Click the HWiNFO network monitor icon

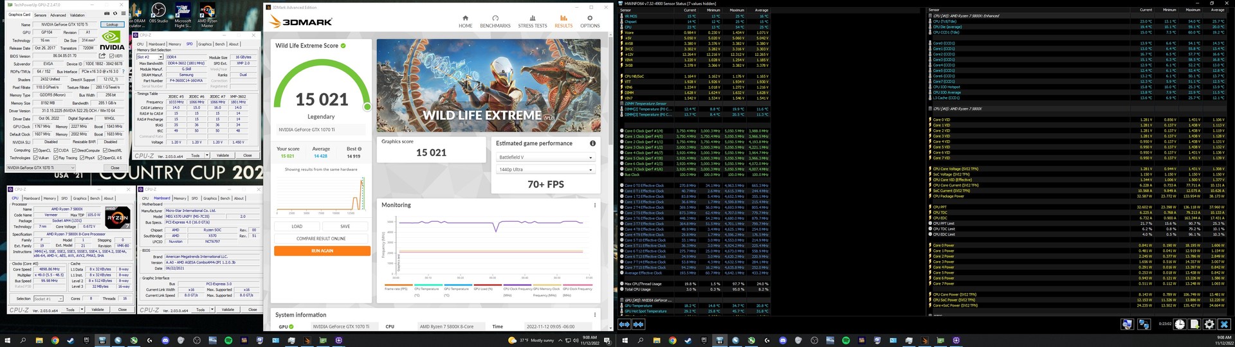click(x=1144, y=325)
